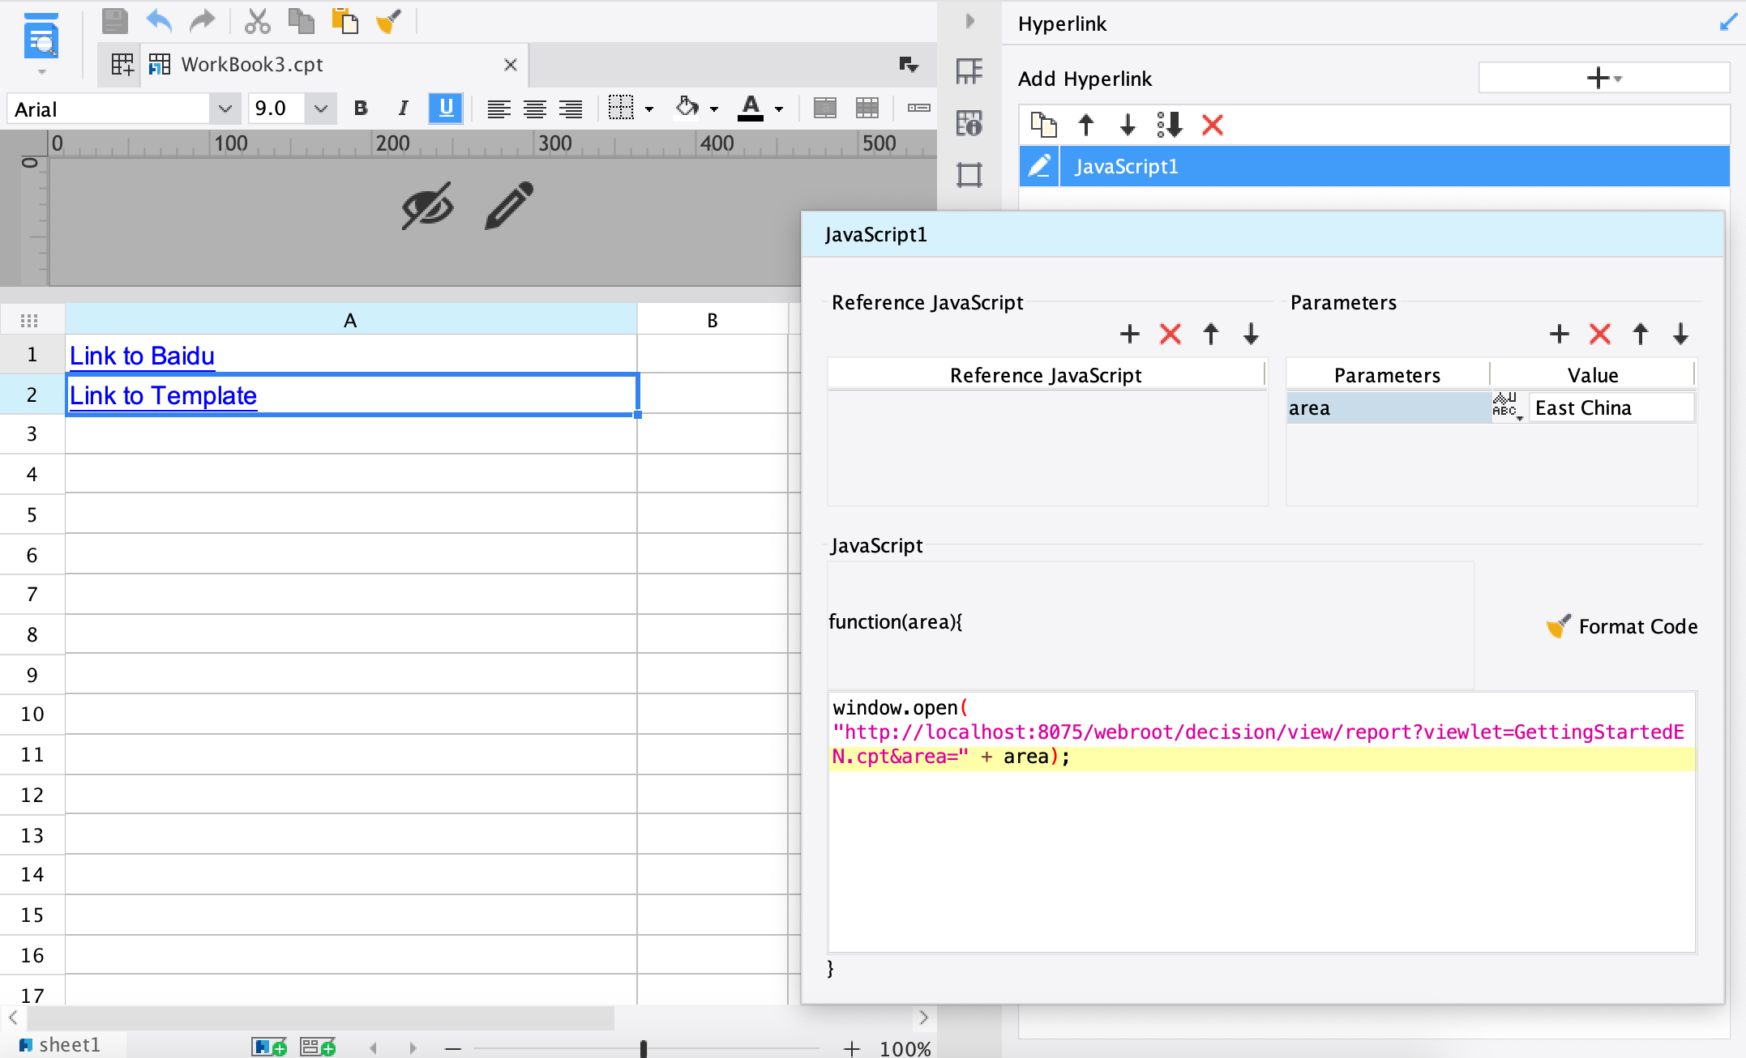The height and width of the screenshot is (1058, 1746).
Task: Move the parameter up
Action: pos(1641,334)
